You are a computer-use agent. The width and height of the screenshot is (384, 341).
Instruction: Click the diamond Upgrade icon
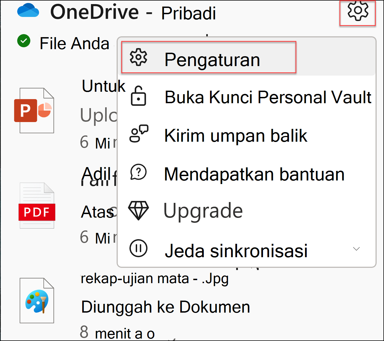point(138,210)
